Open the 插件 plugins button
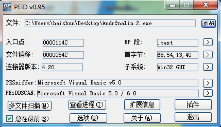 coord(193,105)
